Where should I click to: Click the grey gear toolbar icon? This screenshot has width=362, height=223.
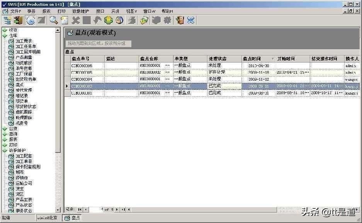[x=167, y=20]
